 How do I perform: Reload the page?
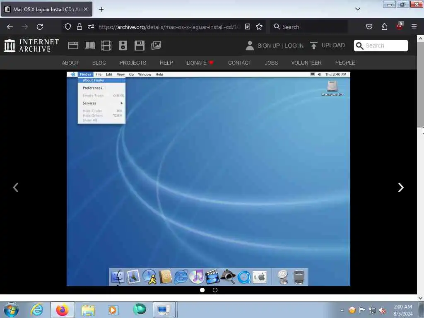tap(40, 27)
